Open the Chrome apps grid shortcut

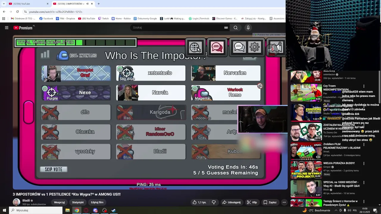(x=4, y=18)
